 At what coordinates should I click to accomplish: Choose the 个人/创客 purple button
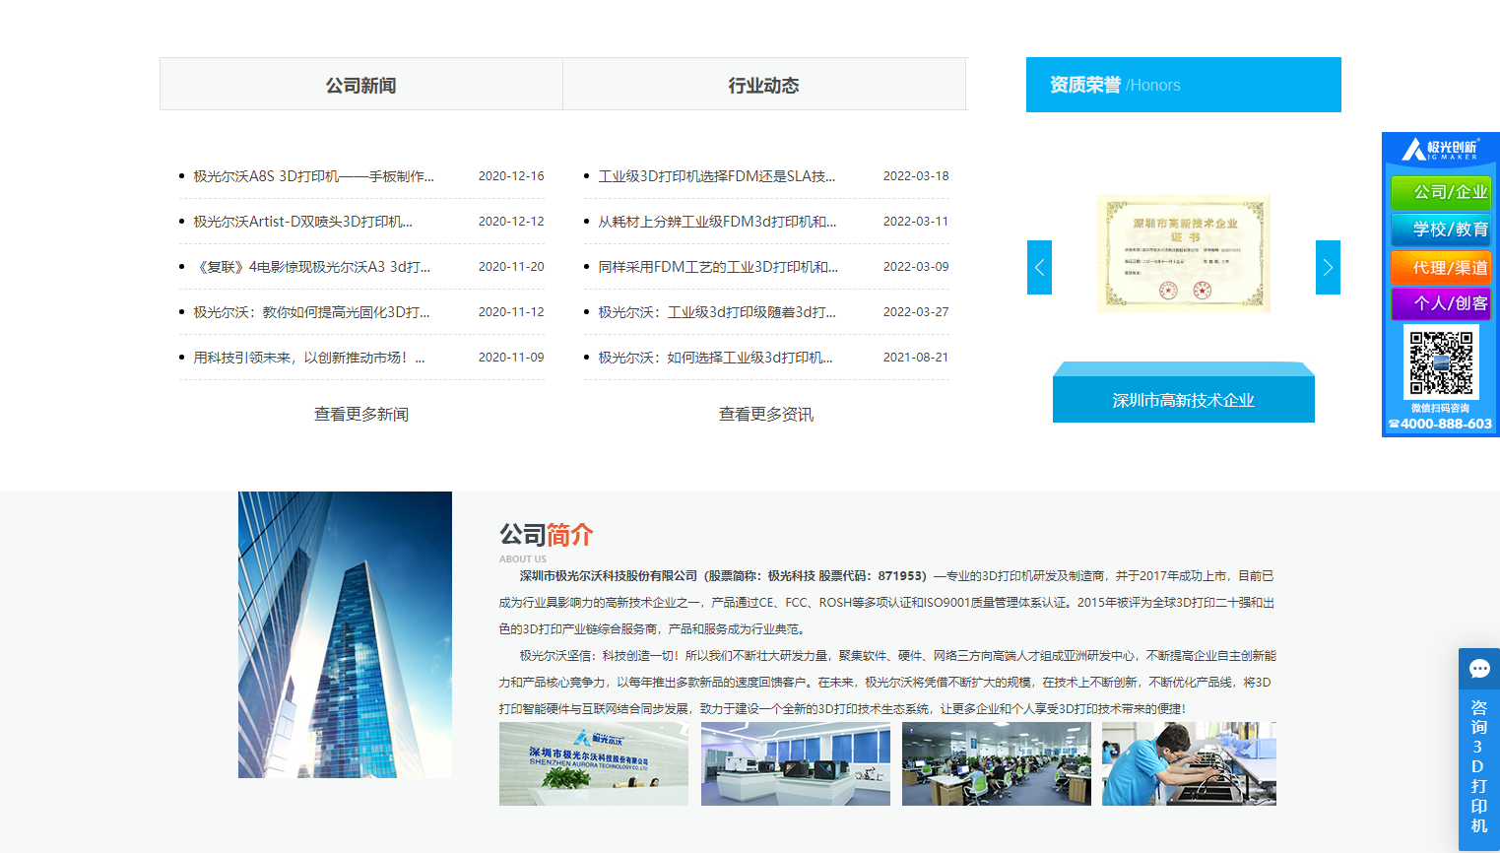(1440, 303)
